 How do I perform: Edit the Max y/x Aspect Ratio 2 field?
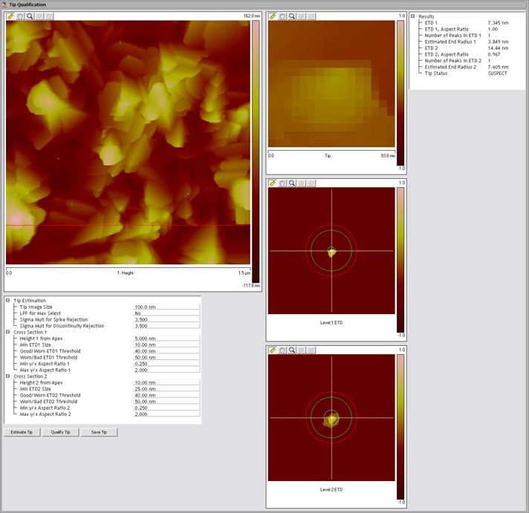click(x=166, y=414)
